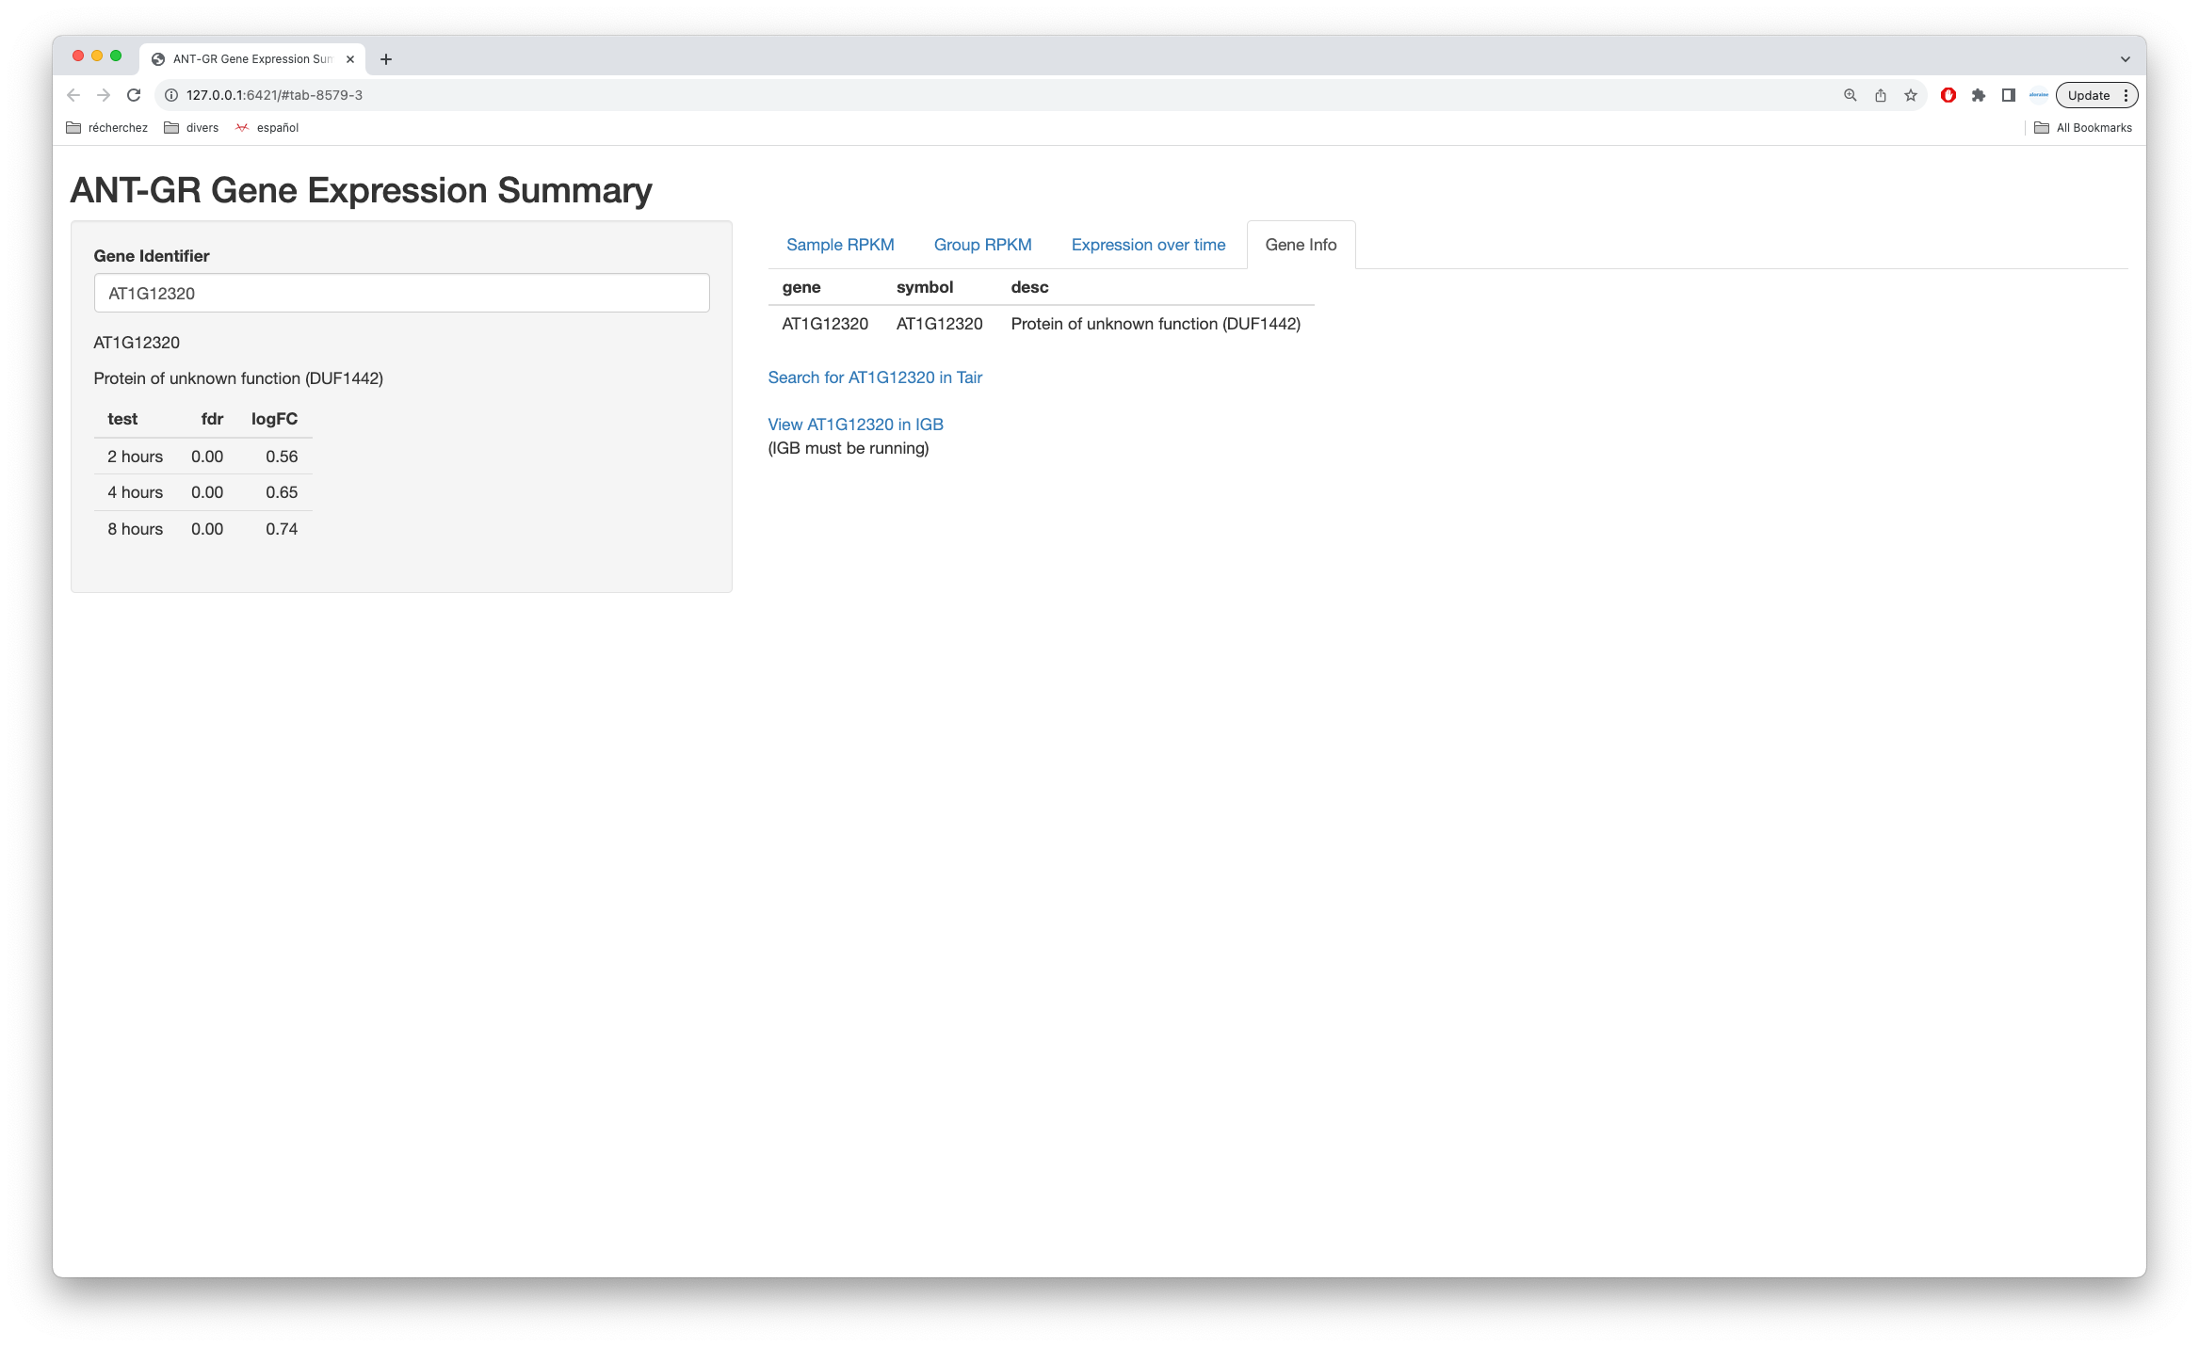The width and height of the screenshot is (2199, 1347).
Task: Open a new tab with plus button
Action: click(386, 59)
